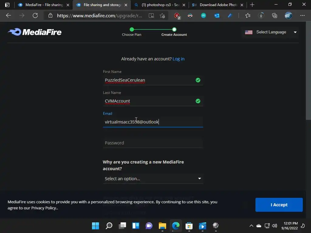Go back to the previous page
This screenshot has height=233, width=311.
[8, 15]
